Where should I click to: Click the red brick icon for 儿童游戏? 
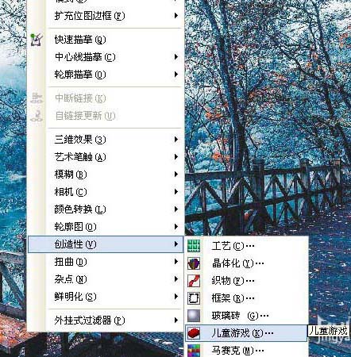[194, 333]
